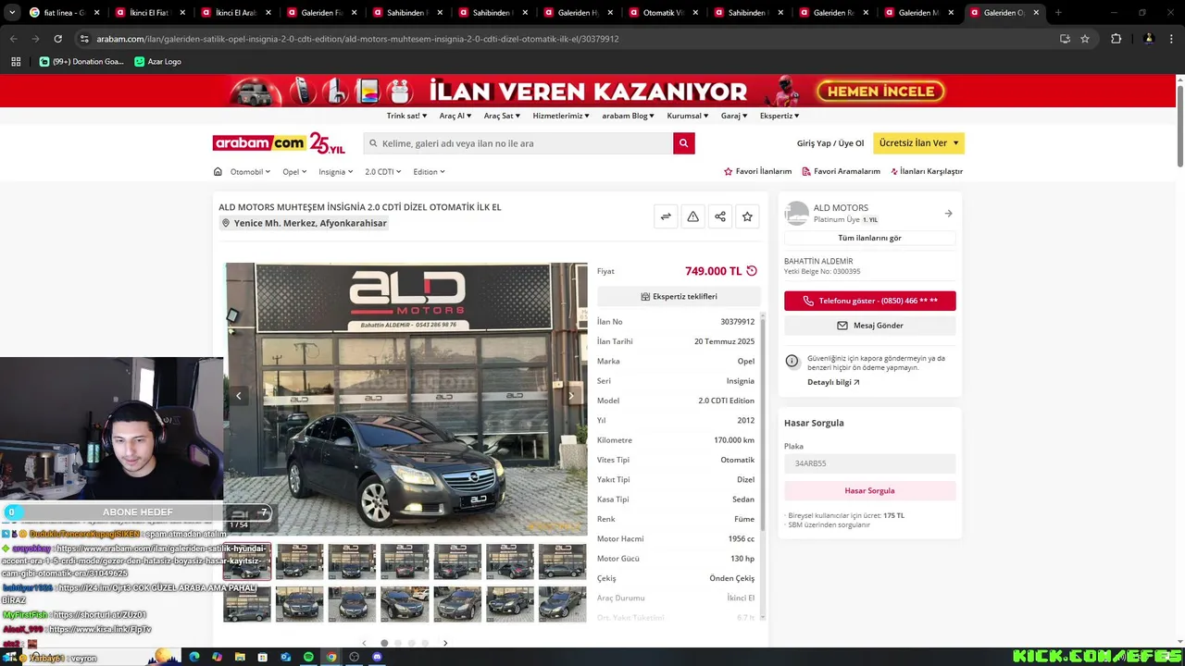Expand the Ekspertiz menu
This screenshot has height=666, width=1185.
coord(780,116)
